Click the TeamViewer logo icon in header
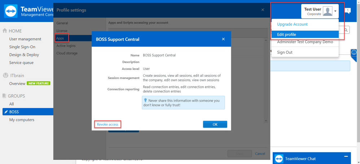 pyautogui.click(x=11, y=12)
